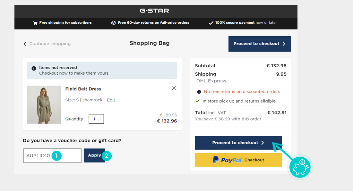Open the Quantity dropdown
The height and width of the screenshot is (191, 353).
[96, 119]
